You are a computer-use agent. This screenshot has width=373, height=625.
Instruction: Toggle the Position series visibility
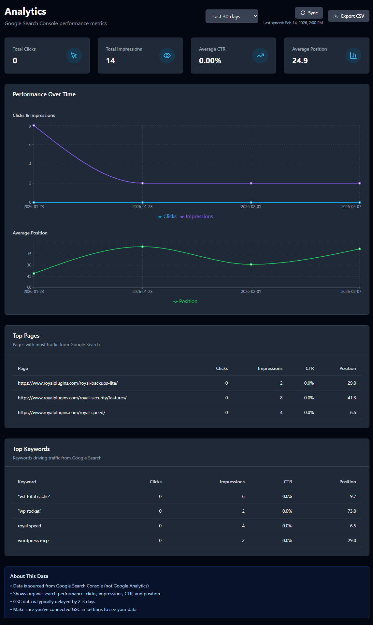point(185,301)
